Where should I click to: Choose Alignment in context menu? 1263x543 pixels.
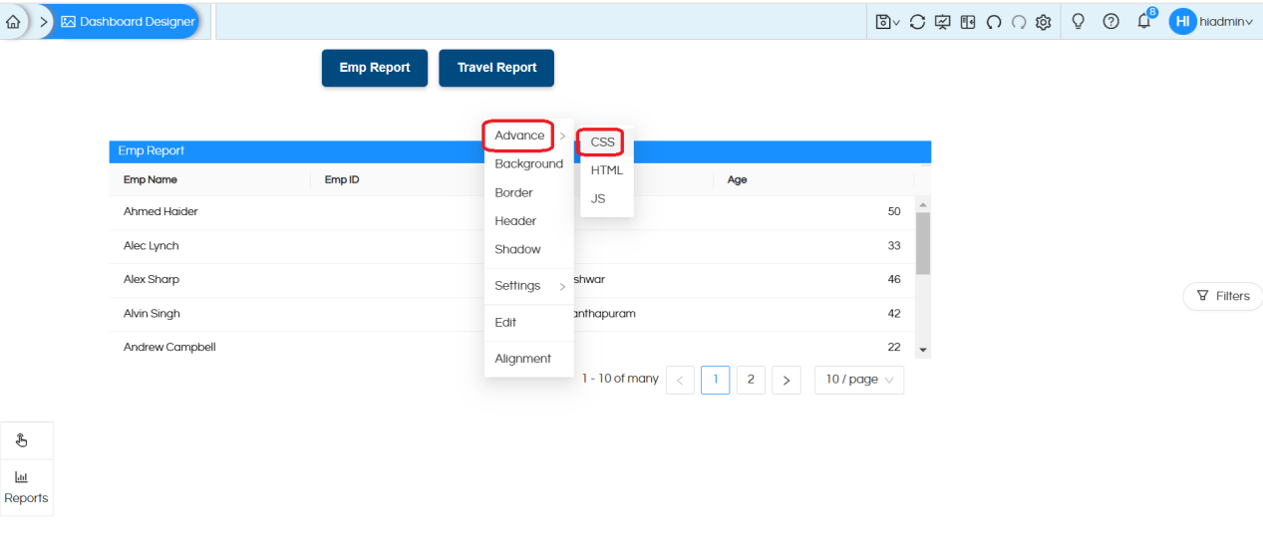click(x=528, y=359)
